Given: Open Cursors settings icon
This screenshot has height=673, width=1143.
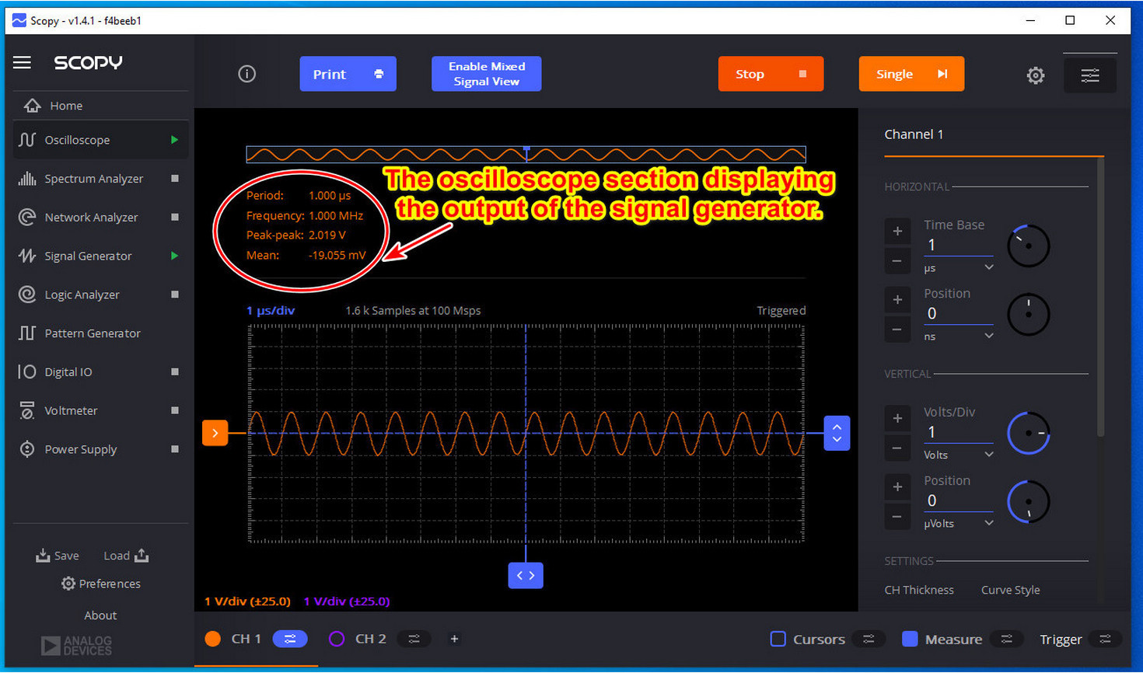Looking at the screenshot, I should point(869,639).
